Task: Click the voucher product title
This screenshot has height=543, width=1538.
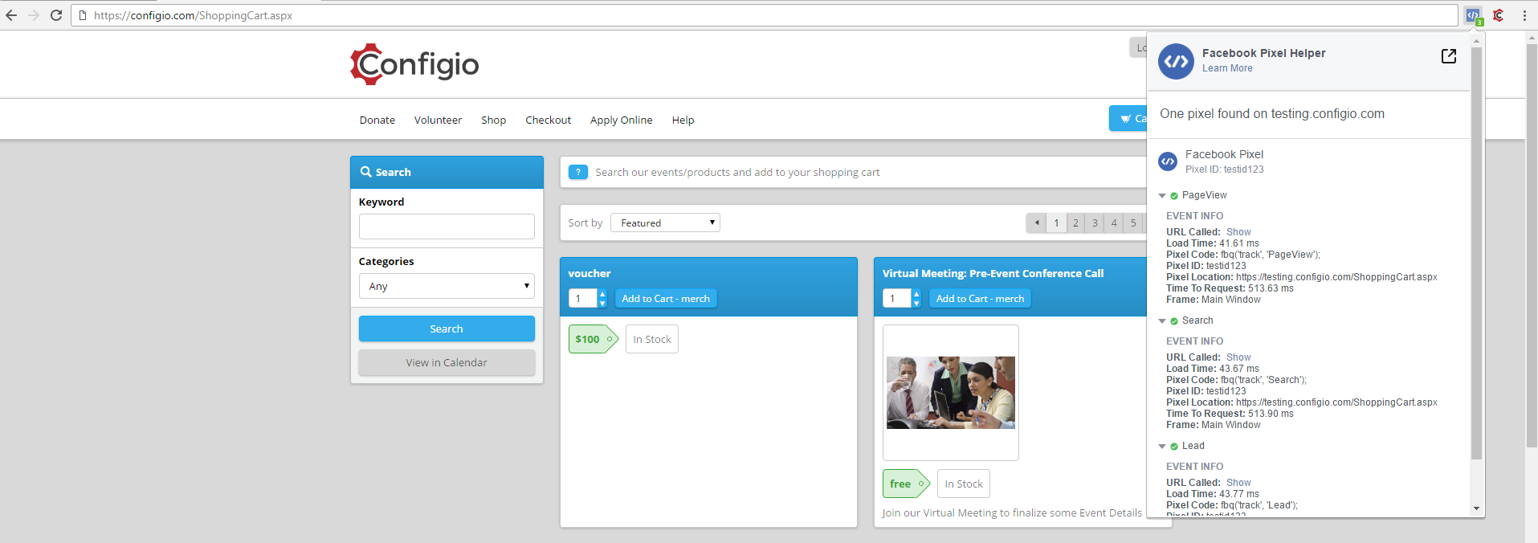Action: coord(589,273)
